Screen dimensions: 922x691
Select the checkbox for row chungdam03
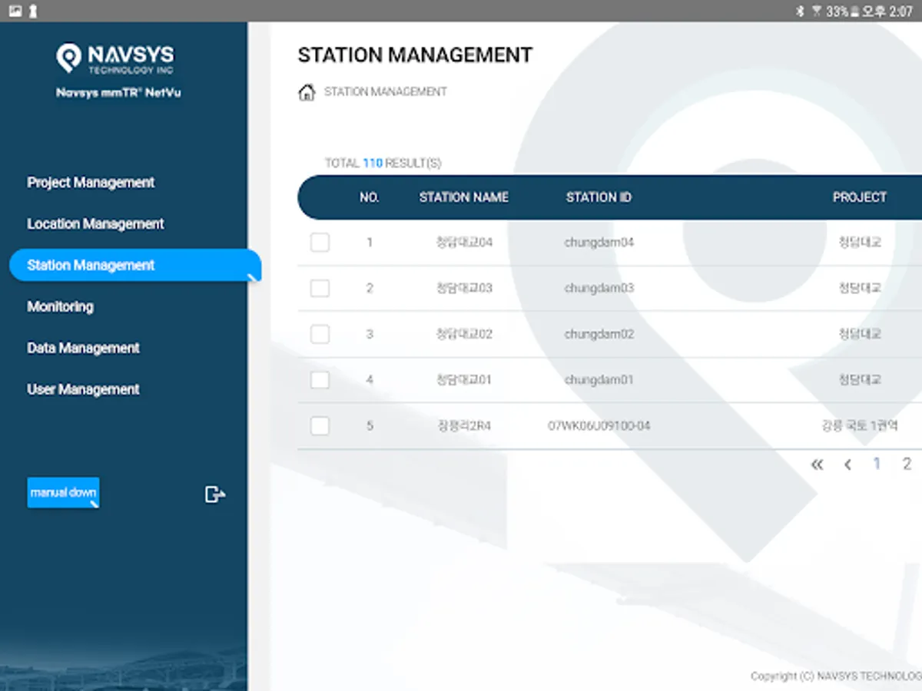(x=320, y=289)
